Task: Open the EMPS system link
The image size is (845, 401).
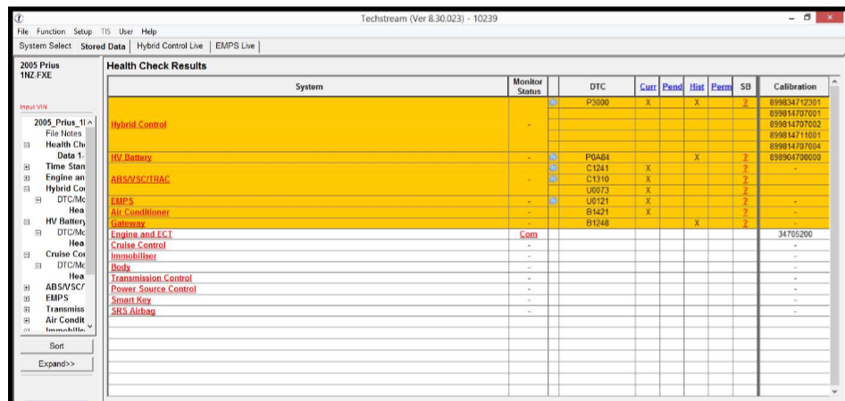Action: [x=121, y=202]
